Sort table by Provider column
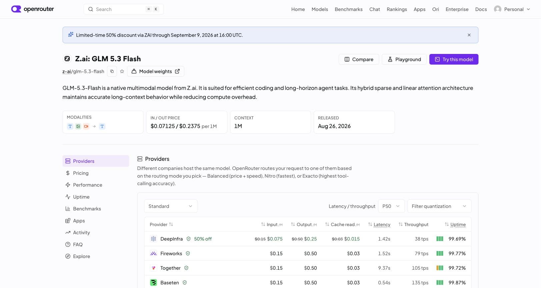This screenshot has height=288, width=541. click(x=161, y=224)
